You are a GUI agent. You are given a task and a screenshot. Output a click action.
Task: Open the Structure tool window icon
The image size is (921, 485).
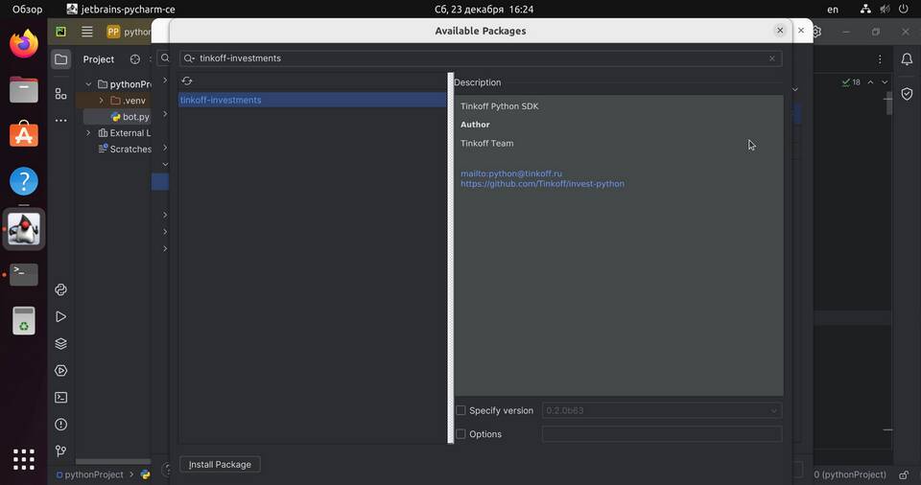(60, 93)
